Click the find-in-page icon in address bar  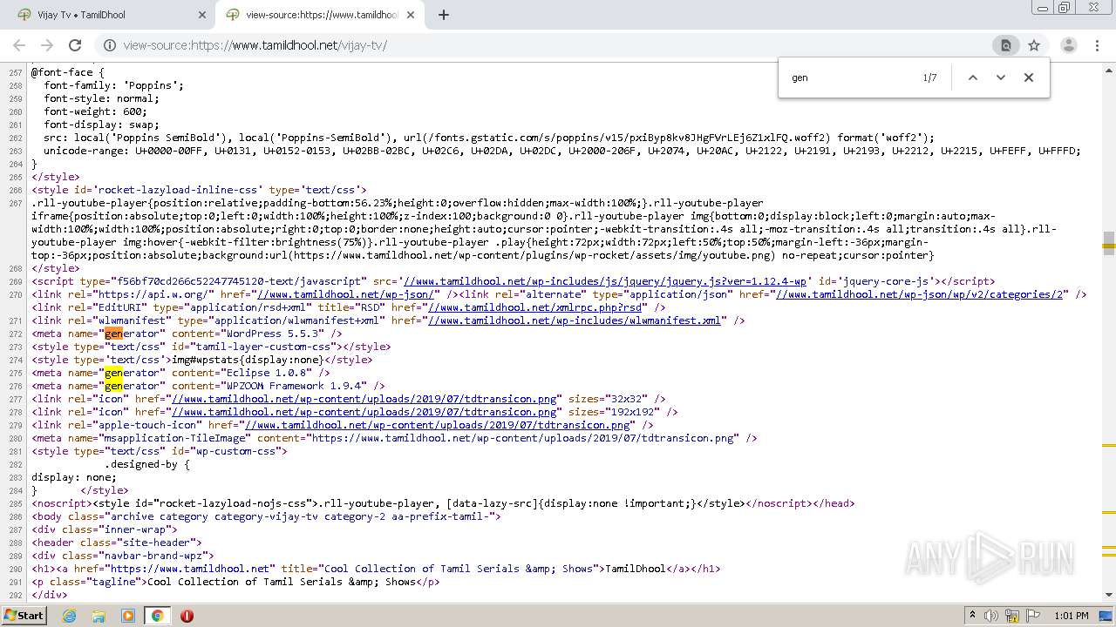[1005, 45]
